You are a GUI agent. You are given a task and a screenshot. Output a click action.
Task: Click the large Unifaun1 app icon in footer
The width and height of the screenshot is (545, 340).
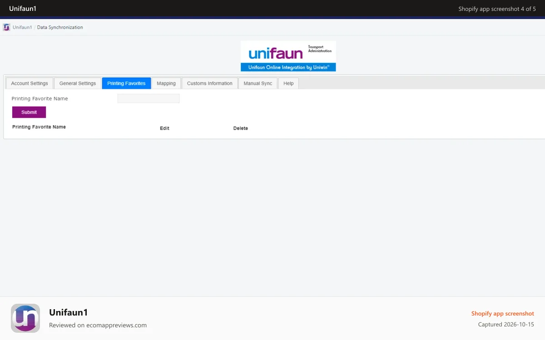pos(25,318)
